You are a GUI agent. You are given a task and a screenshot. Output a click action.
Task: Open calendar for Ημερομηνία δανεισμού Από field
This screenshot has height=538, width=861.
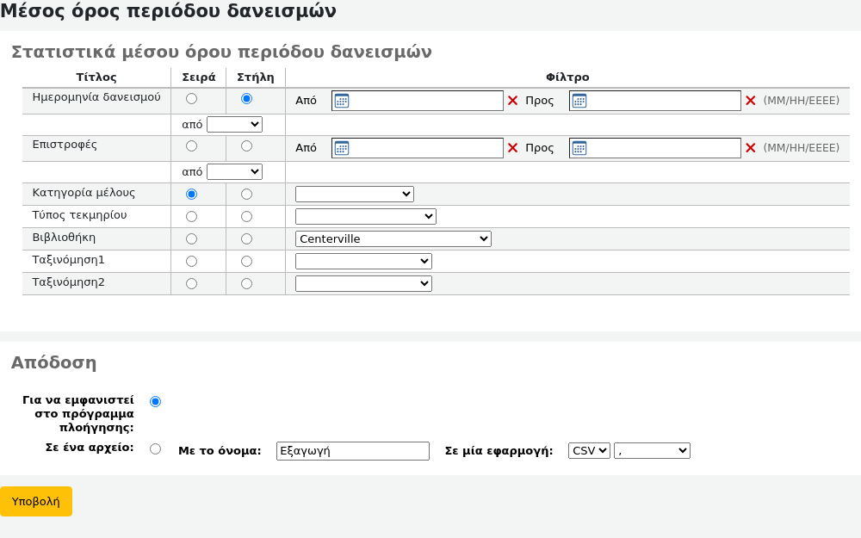[x=342, y=101]
